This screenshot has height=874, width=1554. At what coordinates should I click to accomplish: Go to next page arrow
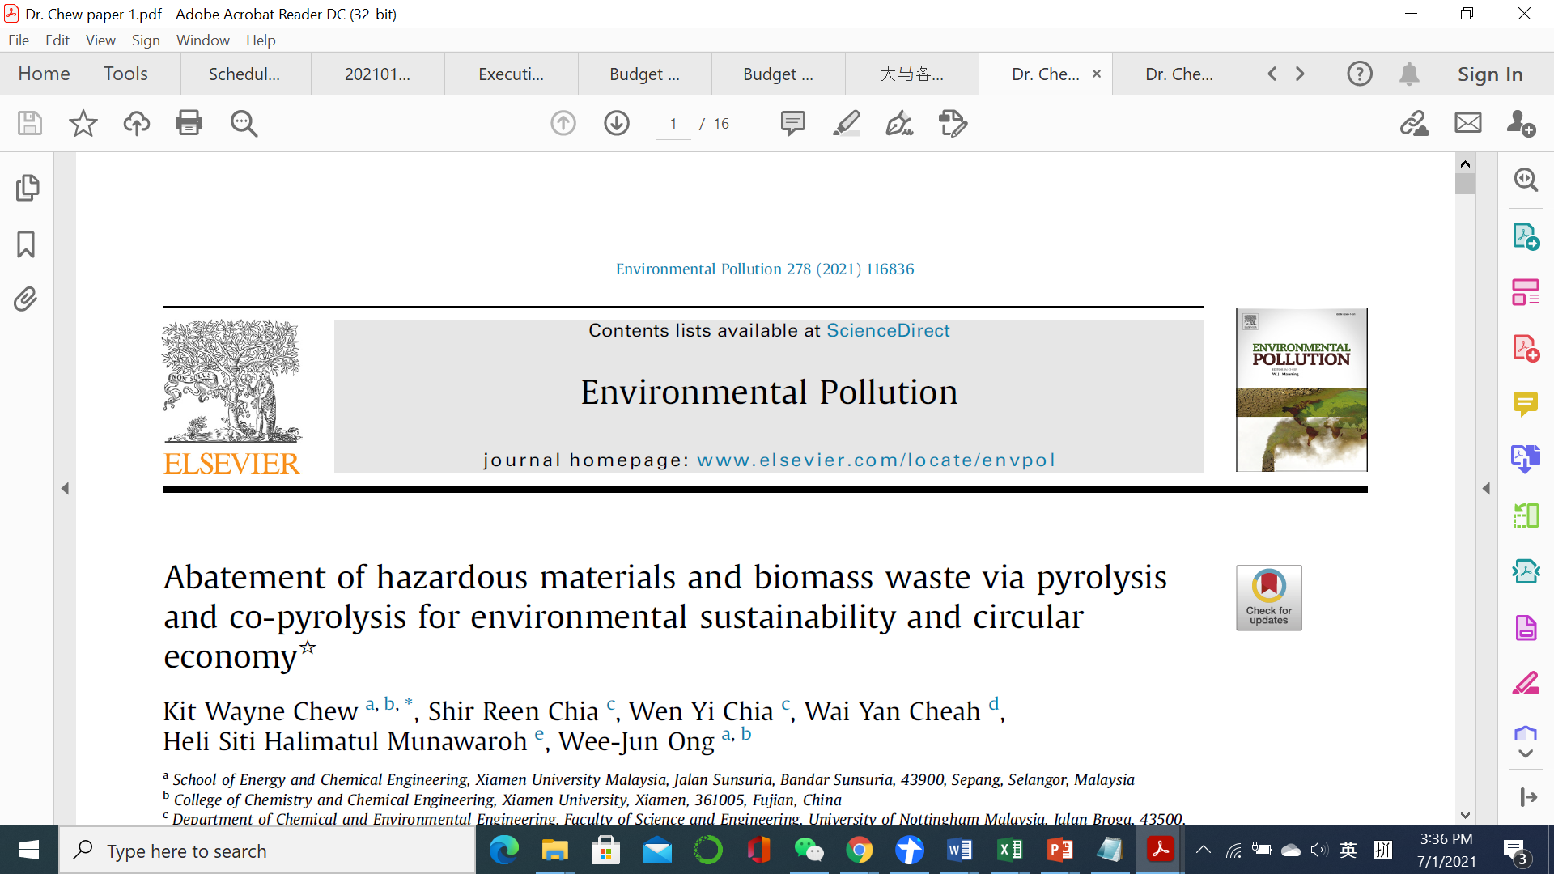pyautogui.click(x=617, y=123)
